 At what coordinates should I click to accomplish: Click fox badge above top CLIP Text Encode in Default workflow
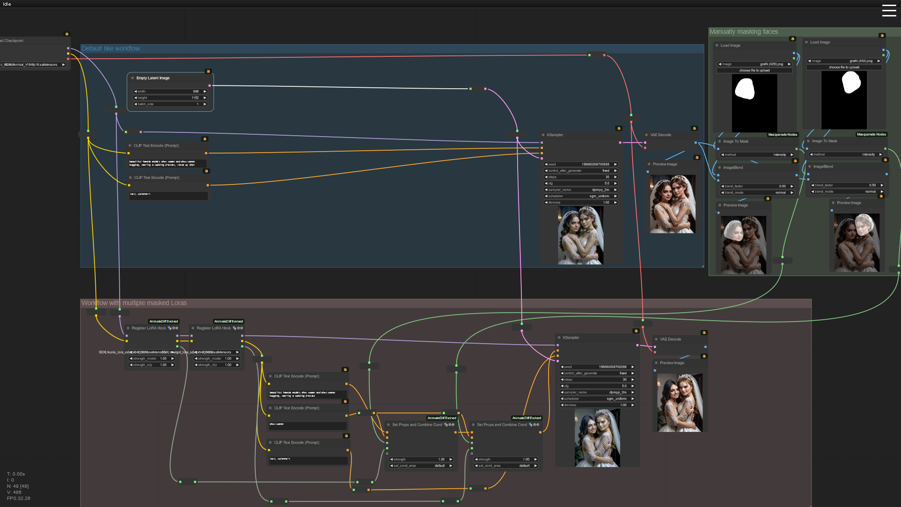pos(205,139)
